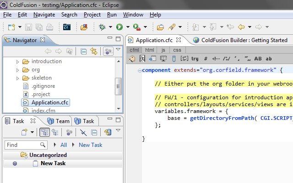
Task: Click Collapse All icon in Task List
Action: click(94, 133)
